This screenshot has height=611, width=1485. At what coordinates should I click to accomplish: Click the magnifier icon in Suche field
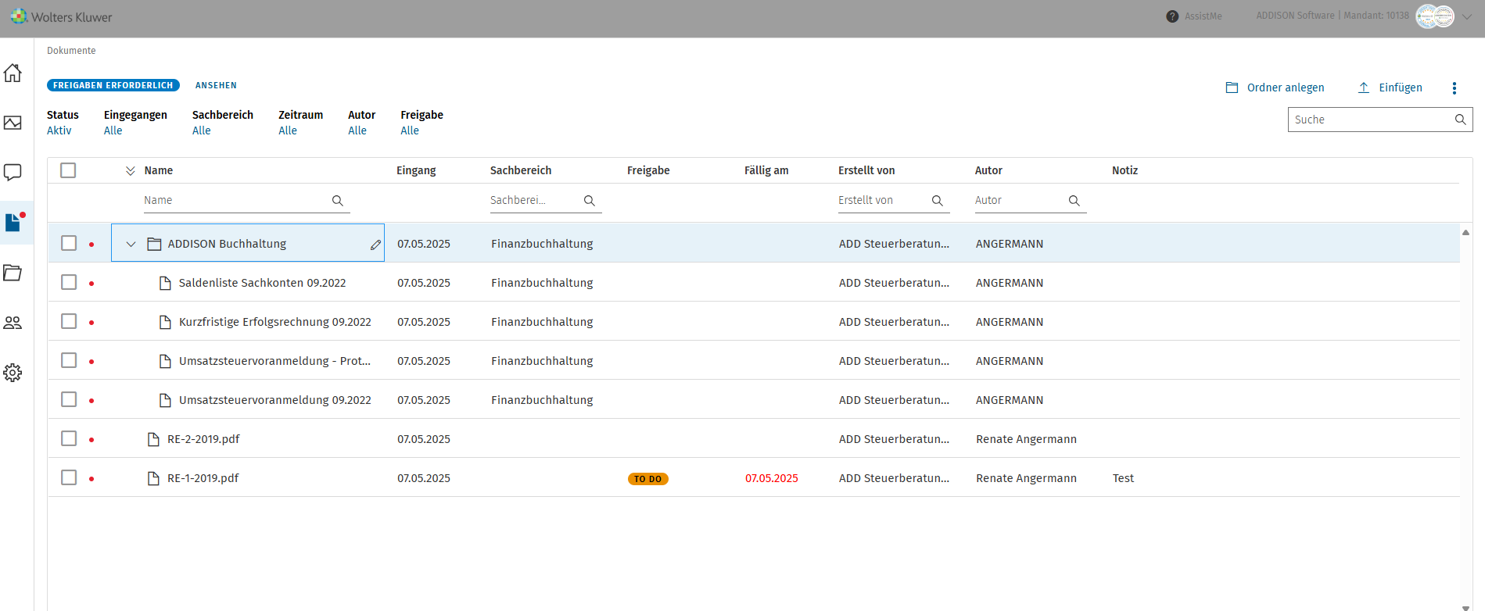tap(1460, 120)
